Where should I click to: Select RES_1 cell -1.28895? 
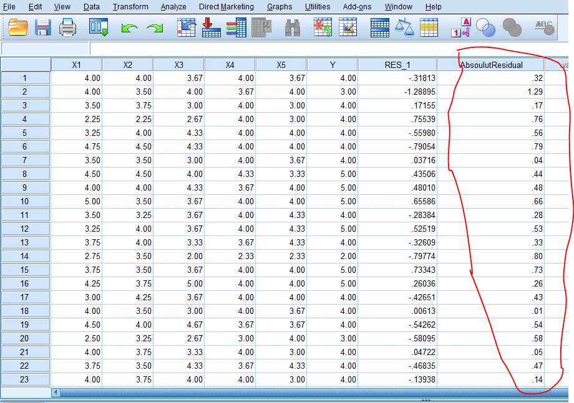pos(397,92)
